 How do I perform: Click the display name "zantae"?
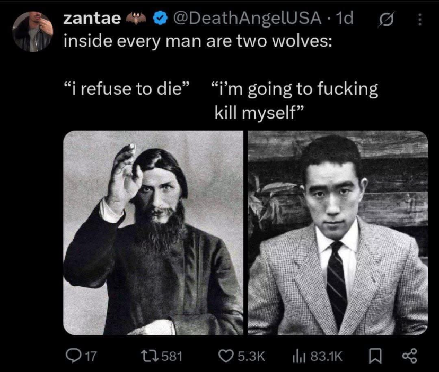92,19
